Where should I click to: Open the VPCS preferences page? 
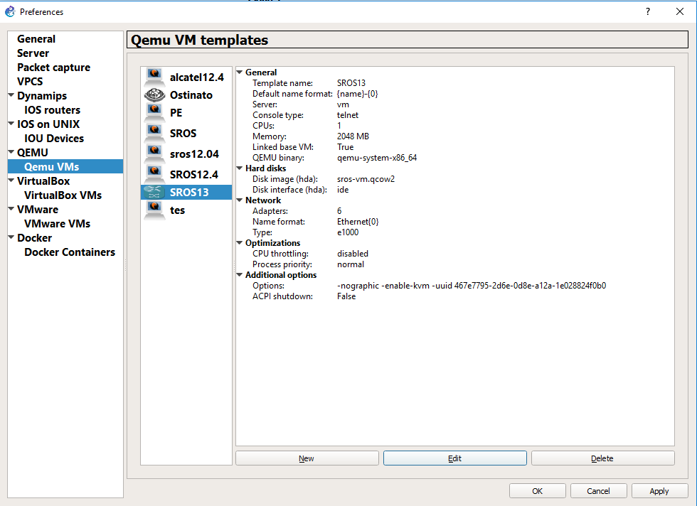pos(30,81)
